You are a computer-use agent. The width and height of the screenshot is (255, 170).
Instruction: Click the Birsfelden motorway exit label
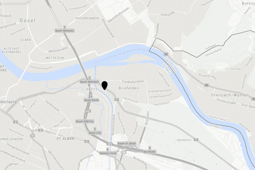point(150,152)
